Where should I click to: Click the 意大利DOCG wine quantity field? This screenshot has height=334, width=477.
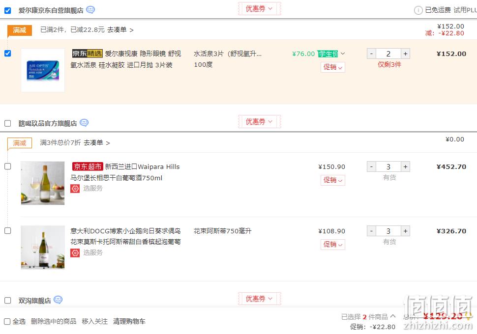[x=388, y=231]
